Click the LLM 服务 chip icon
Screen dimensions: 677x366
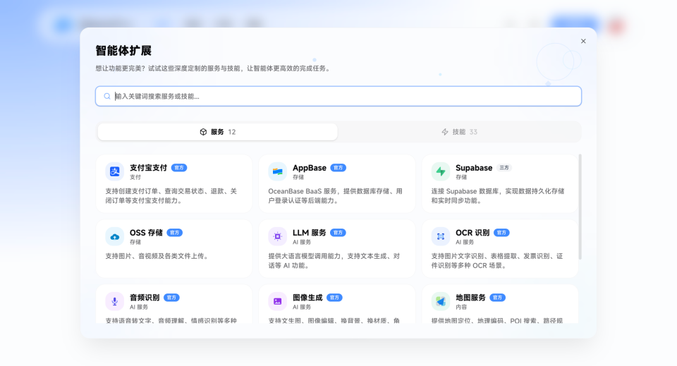point(277,236)
